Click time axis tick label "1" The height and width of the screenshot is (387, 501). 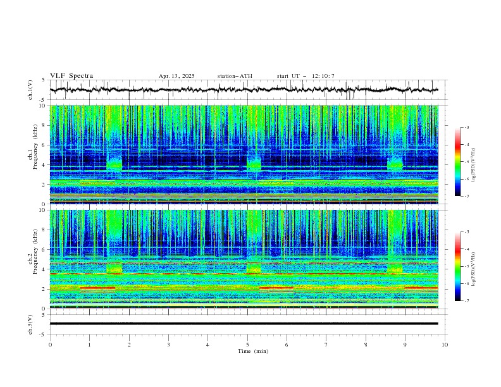(89, 345)
